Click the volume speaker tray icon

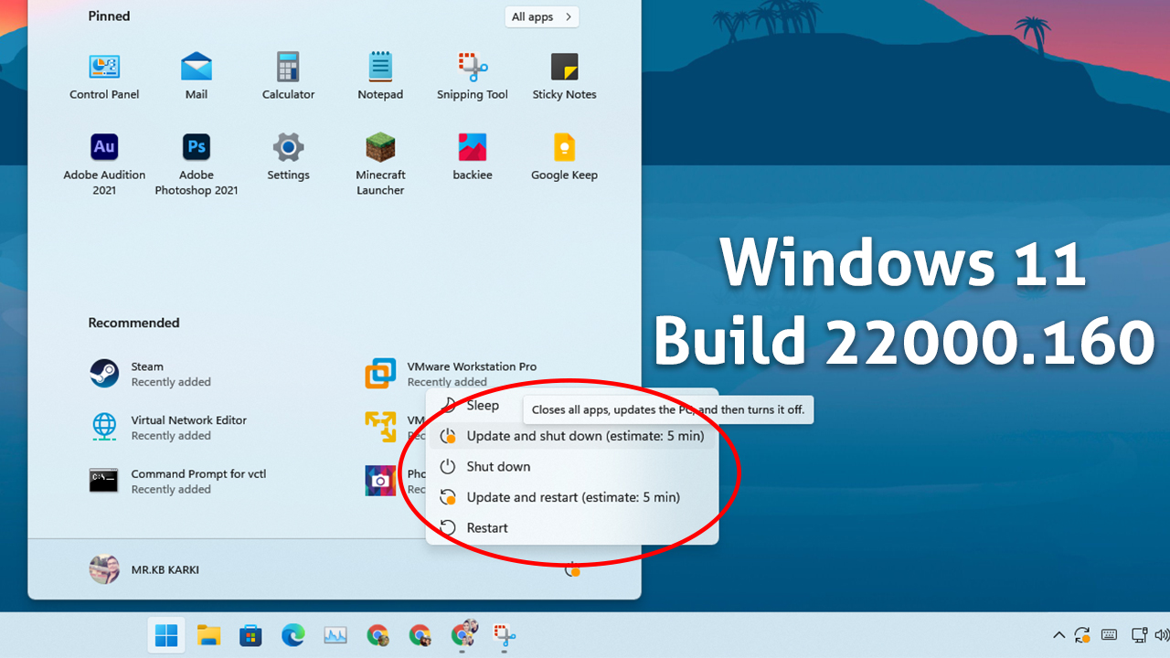(x=1162, y=635)
